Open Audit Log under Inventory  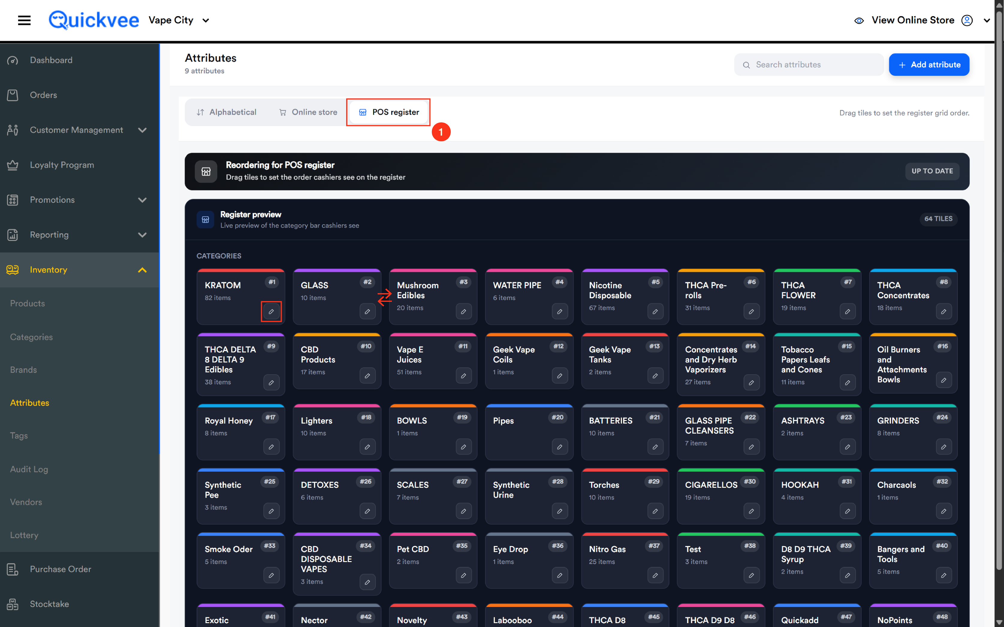pos(29,469)
